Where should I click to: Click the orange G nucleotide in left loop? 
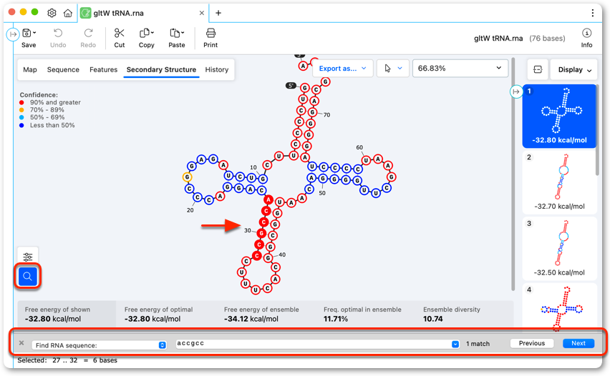click(x=187, y=177)
